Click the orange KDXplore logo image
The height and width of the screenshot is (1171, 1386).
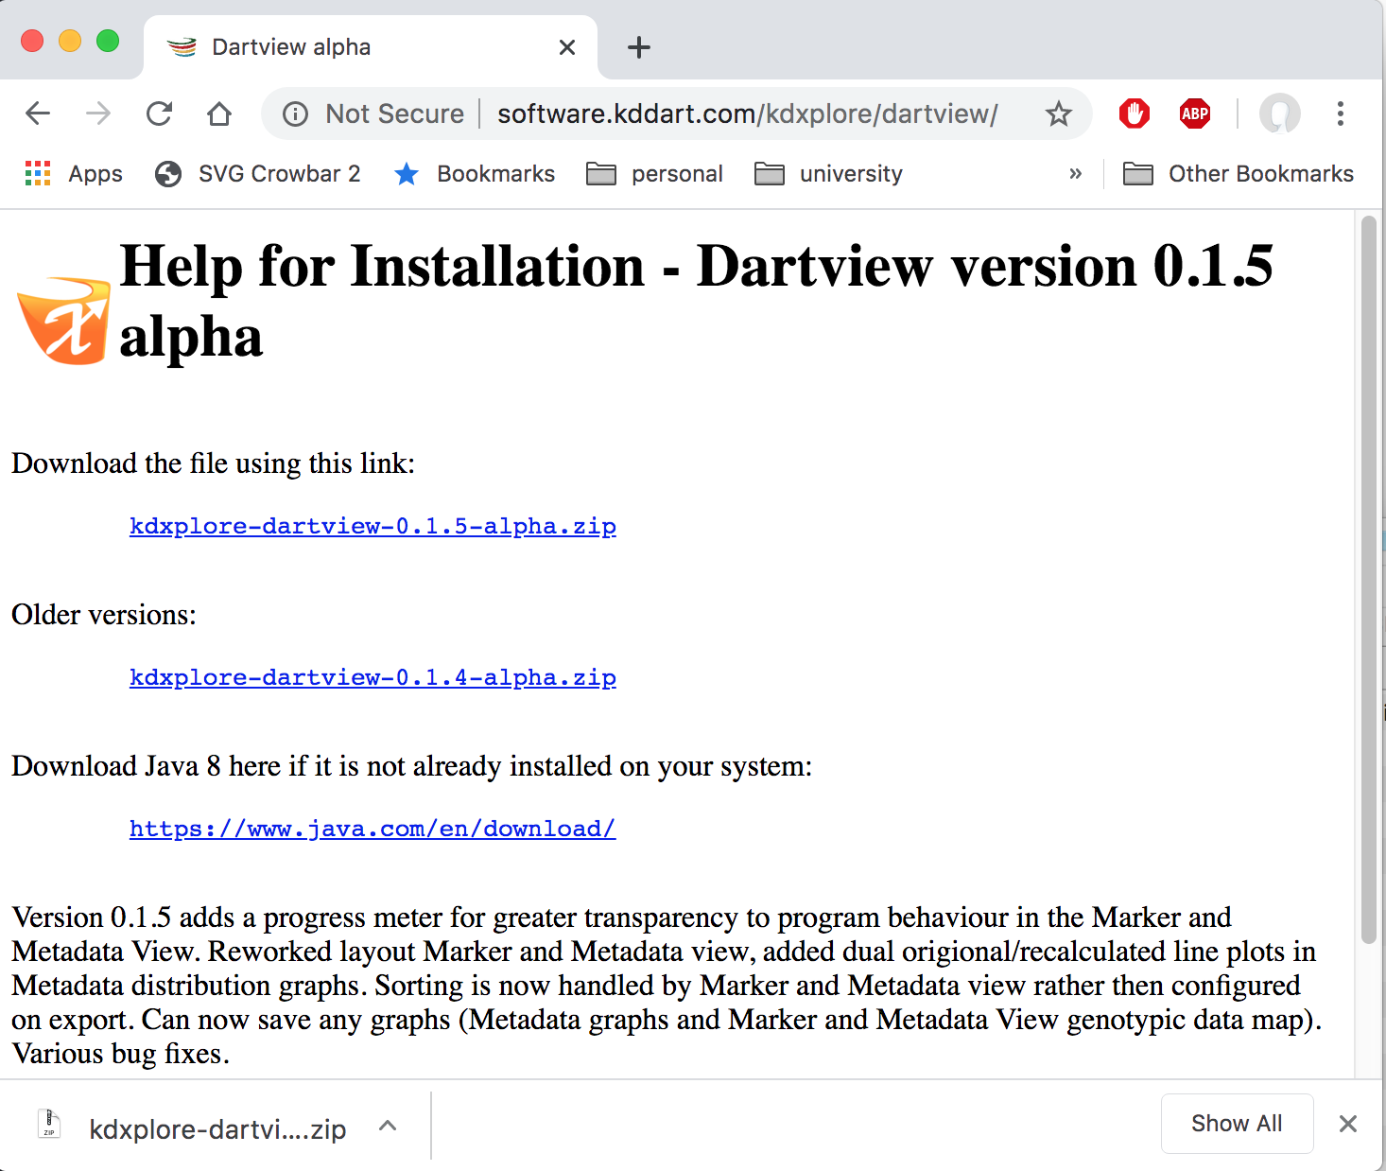coord(63,321)
